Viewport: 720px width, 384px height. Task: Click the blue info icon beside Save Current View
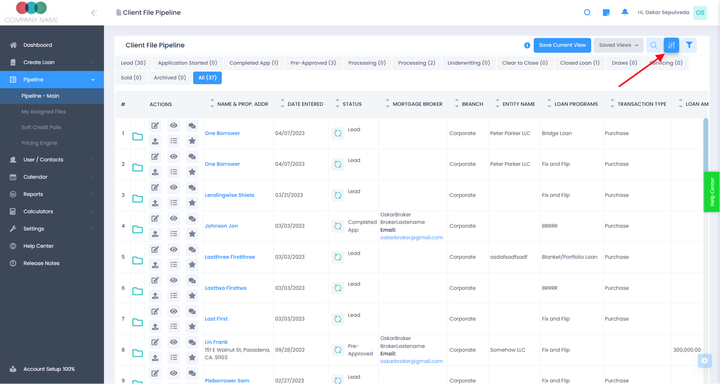[x=527, y=46]
